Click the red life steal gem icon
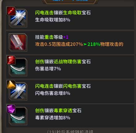The image size is (136, 133). coord(11,11)
